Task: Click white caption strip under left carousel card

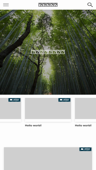Action: 10,120
